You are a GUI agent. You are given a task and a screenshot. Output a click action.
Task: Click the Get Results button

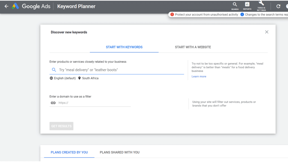[61, 126]
